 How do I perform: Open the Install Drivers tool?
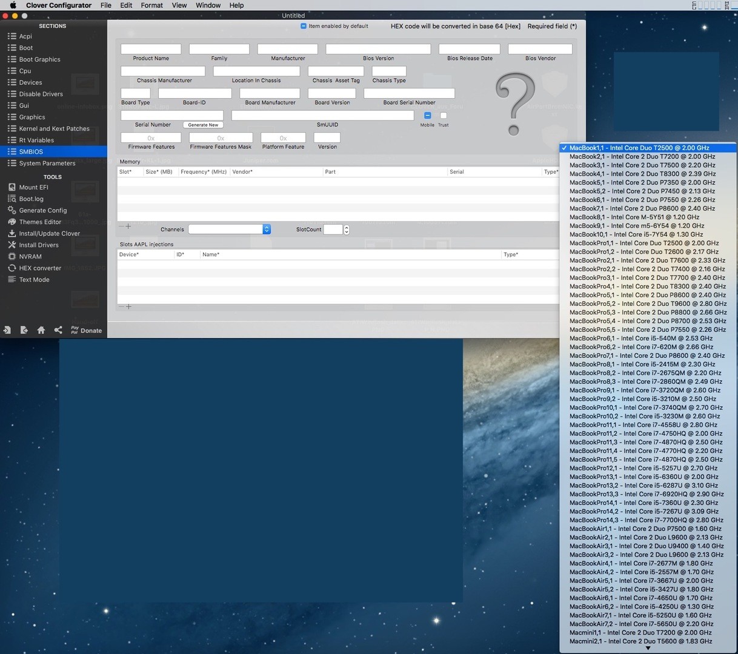click(38, 245)
